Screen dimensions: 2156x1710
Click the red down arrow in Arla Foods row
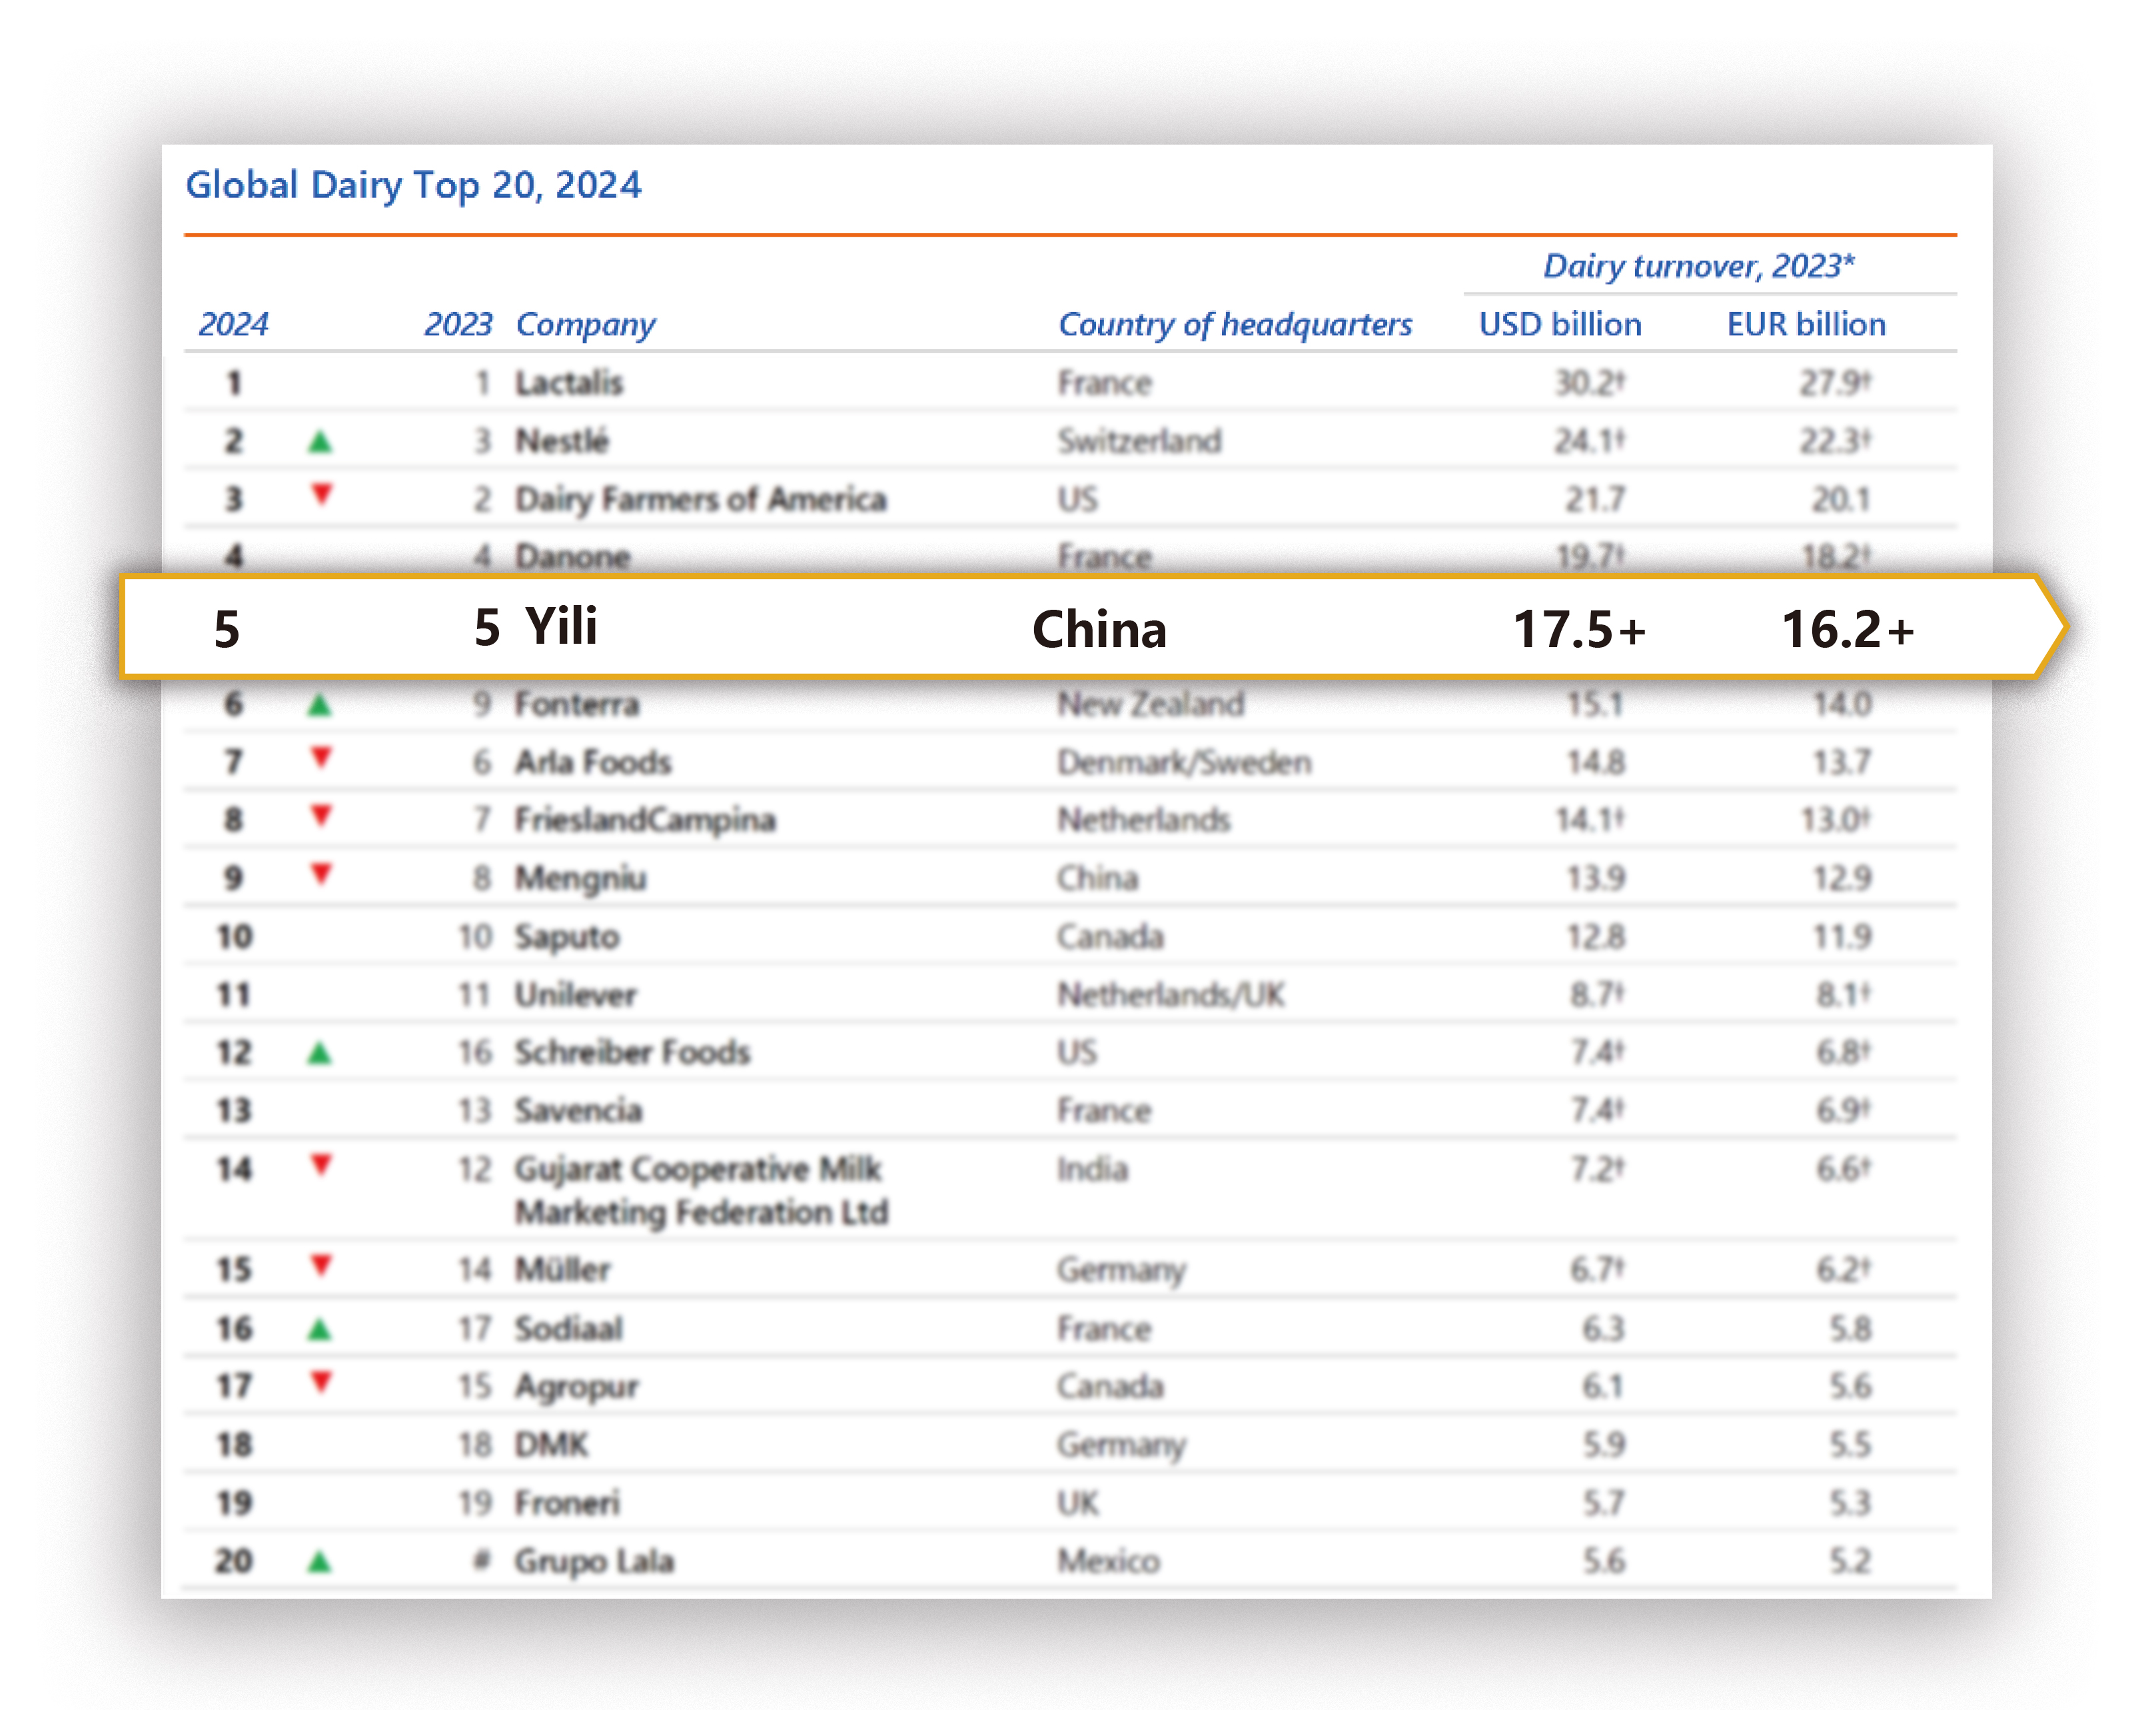click(321, 758)
